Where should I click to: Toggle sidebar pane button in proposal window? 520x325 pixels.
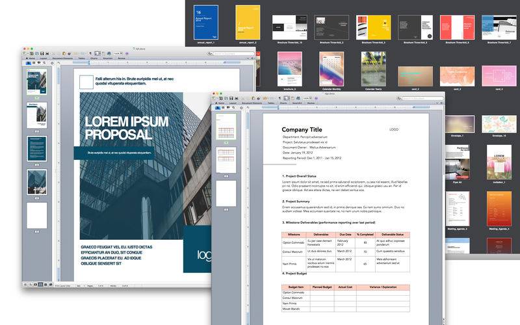tap(97, 54)
